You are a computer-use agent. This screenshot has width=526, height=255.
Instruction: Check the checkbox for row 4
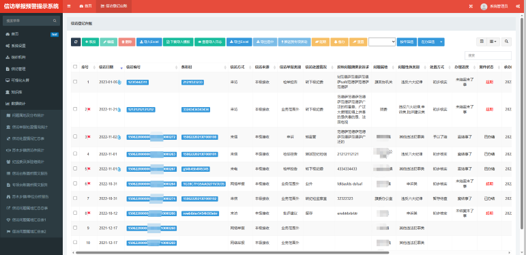75,154
